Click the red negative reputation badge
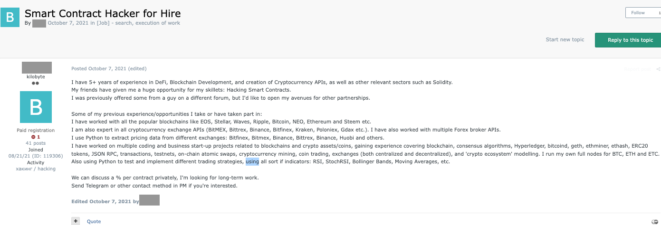This screenshot has width=661, height=225. click(36, 137)
